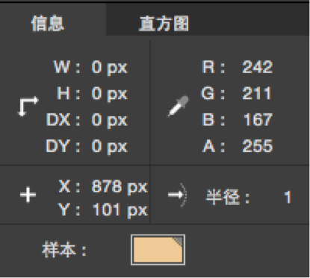
Task: Click the B: 167 value
Action: pyautogui.click(x=258, y=119)
